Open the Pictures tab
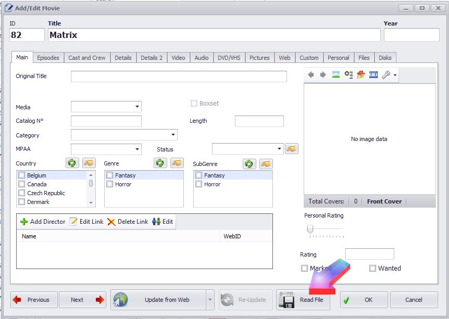 (259, 58)
